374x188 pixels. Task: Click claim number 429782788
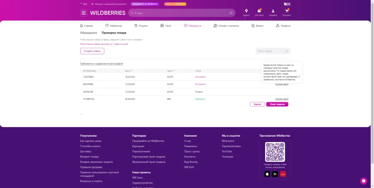[x=88, y=92]
